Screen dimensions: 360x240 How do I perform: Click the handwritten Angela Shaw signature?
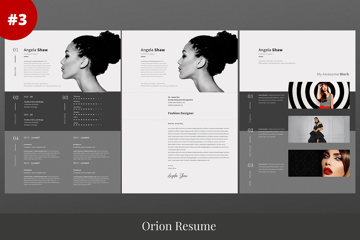click(x=178, y=175)
